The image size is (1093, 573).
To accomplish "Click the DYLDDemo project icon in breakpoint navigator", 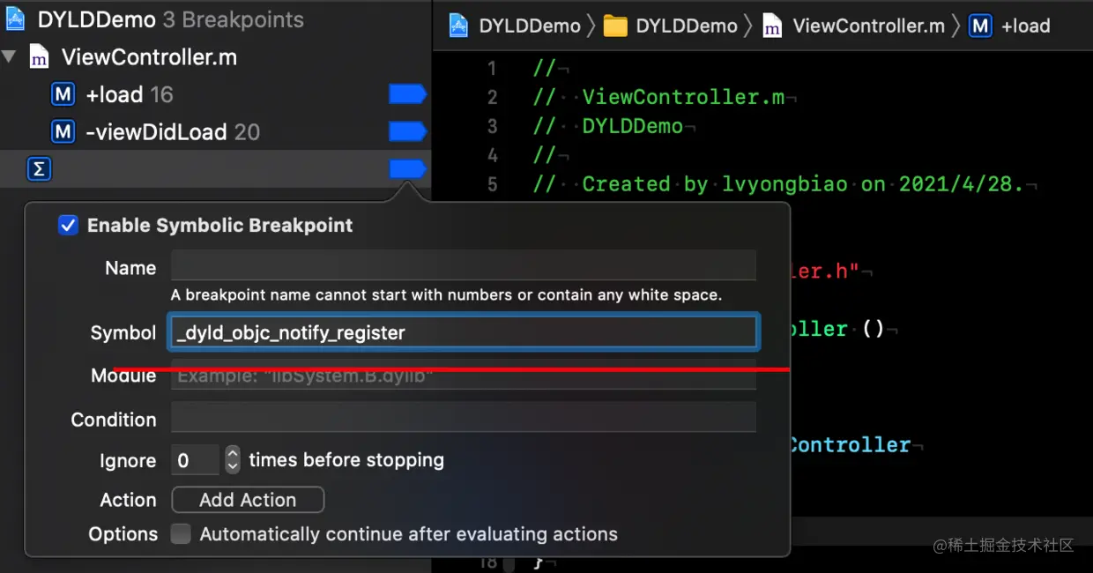I will 14,19.
